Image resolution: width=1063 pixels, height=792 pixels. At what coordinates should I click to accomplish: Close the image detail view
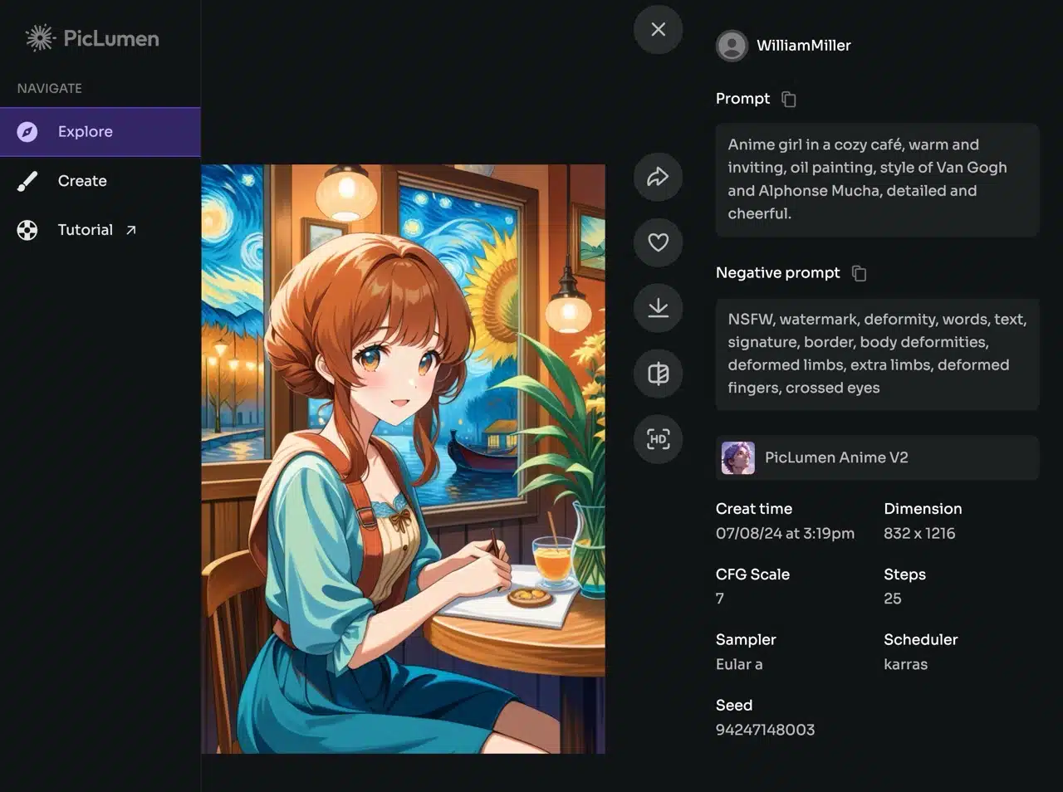click(x=658, y=30)
